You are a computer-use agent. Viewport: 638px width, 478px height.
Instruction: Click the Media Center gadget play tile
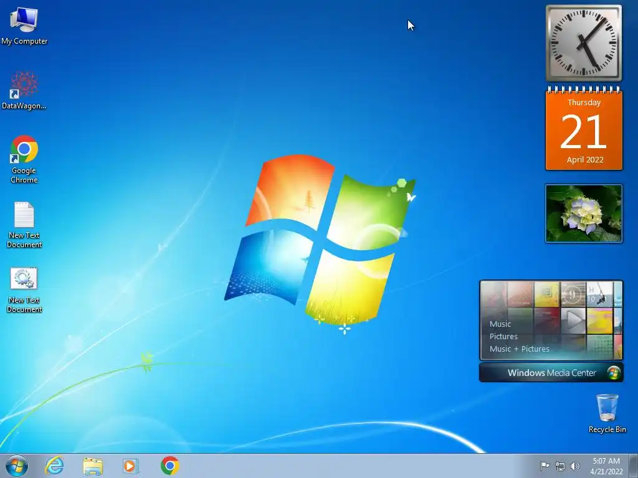click(573, 321)
